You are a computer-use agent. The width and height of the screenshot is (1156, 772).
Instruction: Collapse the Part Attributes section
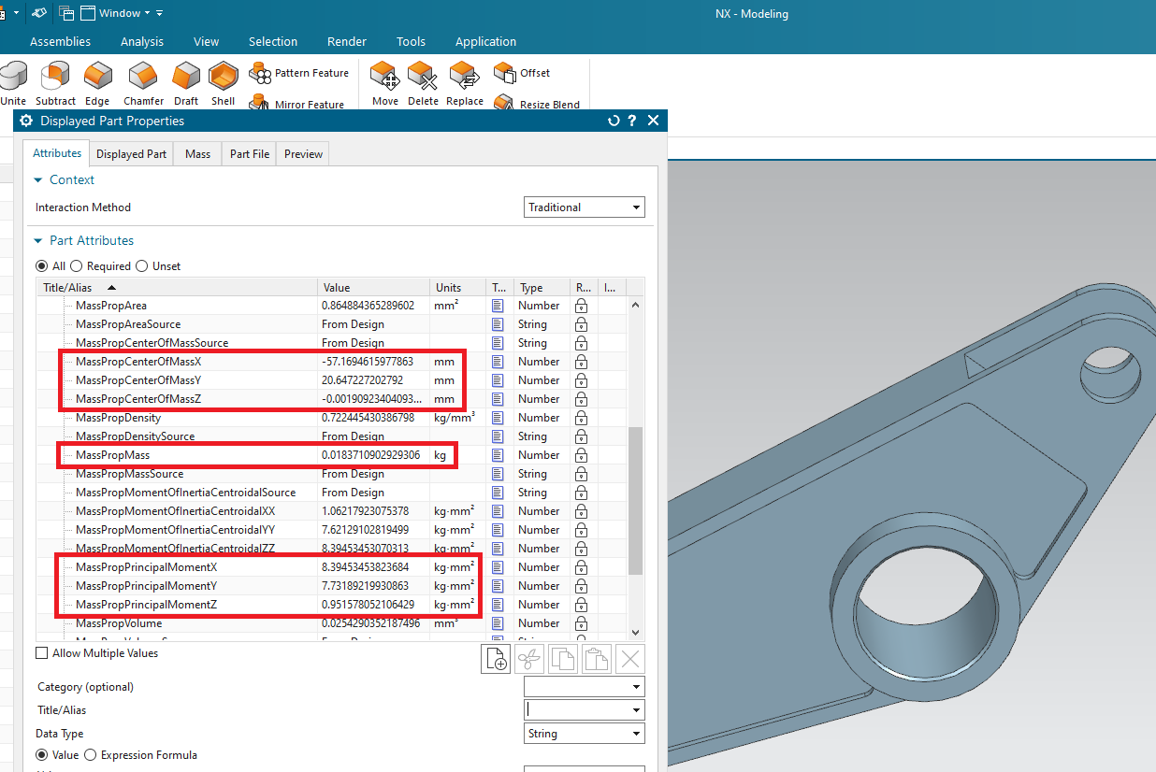pyautogui.click(x=38, y=240)
